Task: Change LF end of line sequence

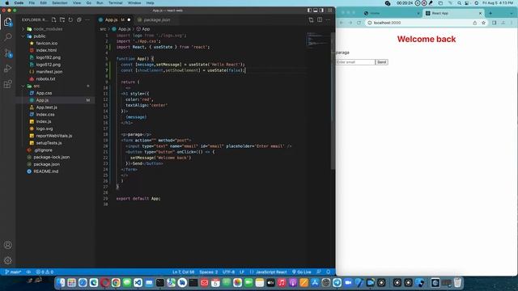Action: (x=242, y=272)
